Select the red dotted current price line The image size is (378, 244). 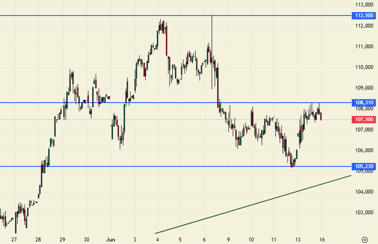[167, 119]
